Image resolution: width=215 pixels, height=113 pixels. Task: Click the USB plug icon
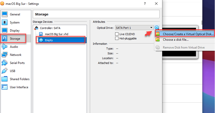click(4, 71)
